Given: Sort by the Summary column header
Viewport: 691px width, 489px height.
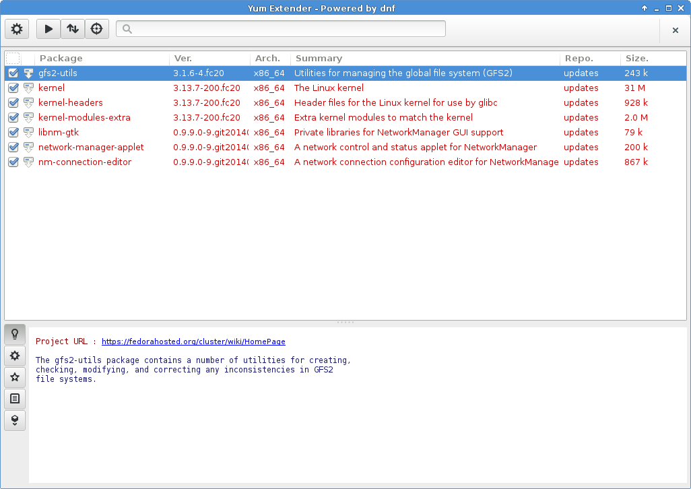Looking at the screenshot, I should pyautogui.click(x=425, y=58).
